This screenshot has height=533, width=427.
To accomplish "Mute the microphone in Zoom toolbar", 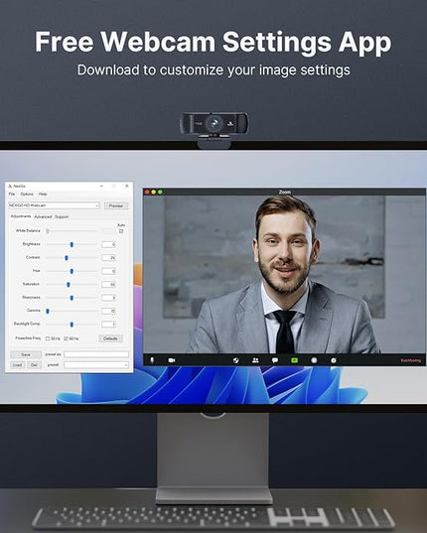I will 152,360.
